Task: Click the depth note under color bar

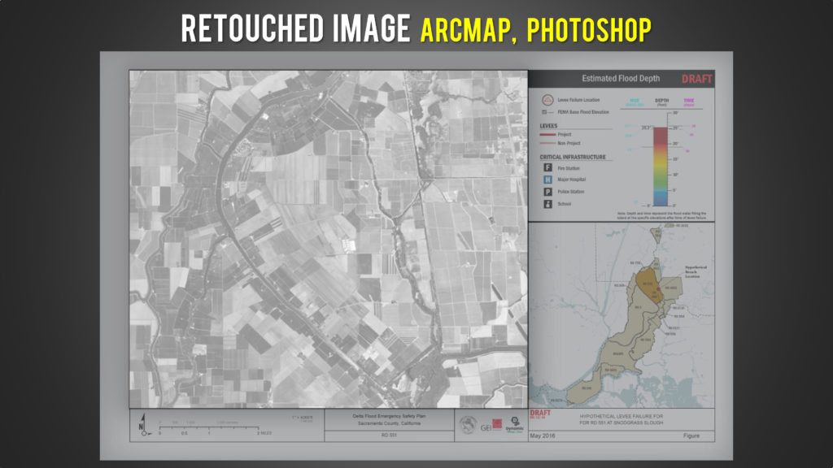Action: (662, 215)
